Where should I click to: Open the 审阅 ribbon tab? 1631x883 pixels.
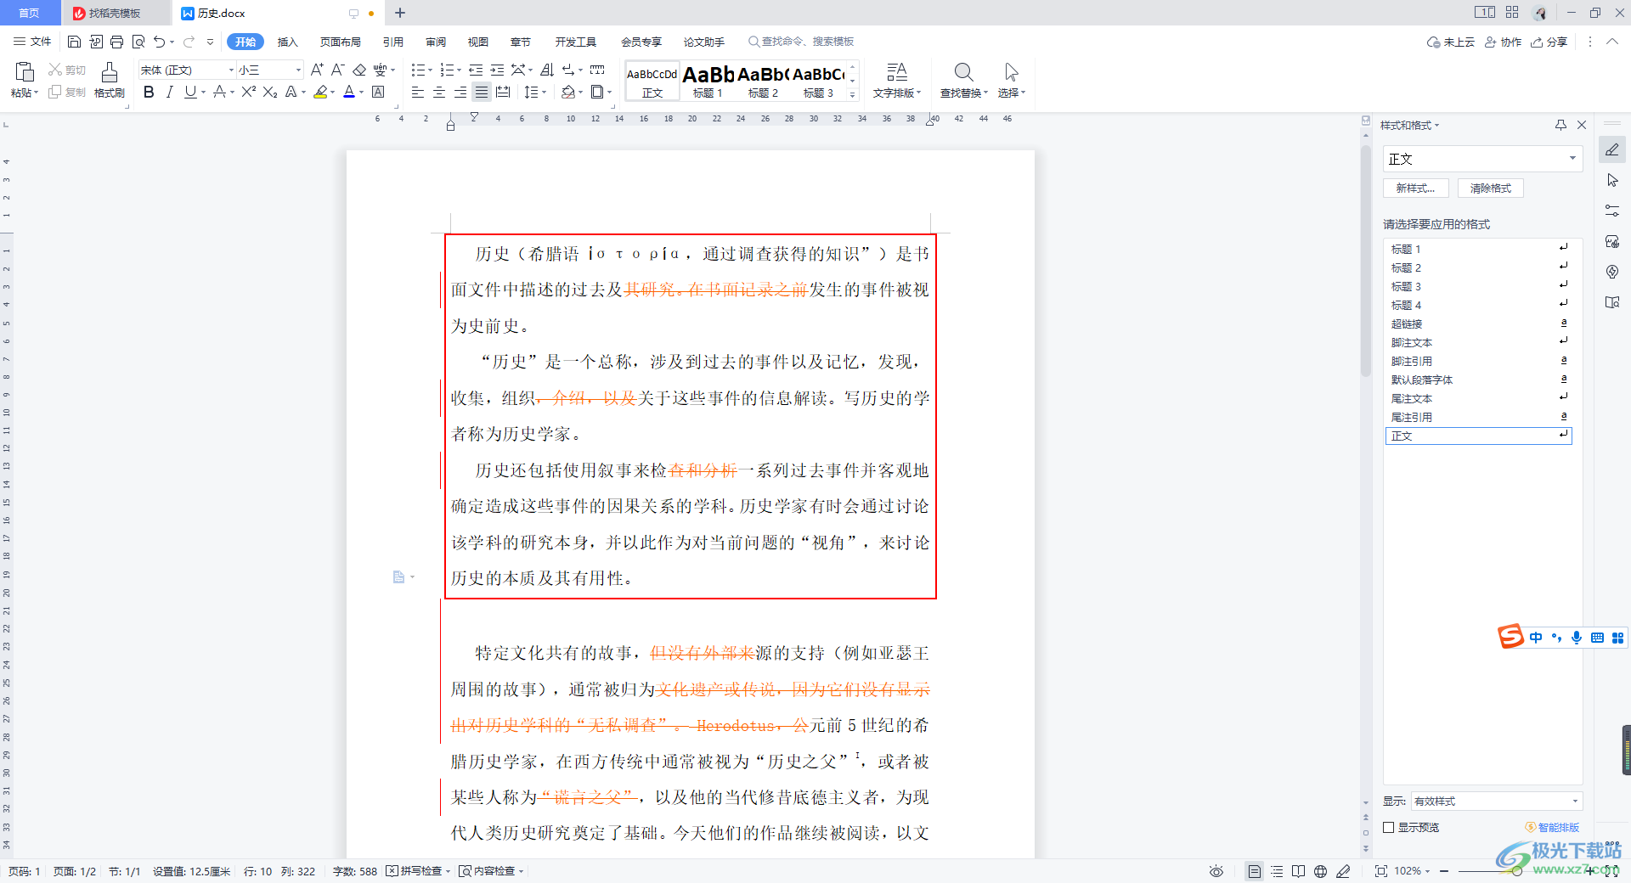click(x=436, y=42)
